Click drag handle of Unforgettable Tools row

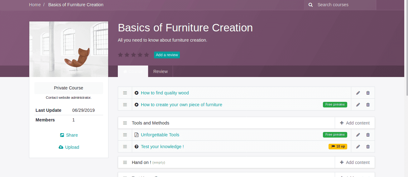coord(125,135)
